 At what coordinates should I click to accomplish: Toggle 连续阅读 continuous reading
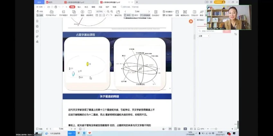click(x=145, y=15)
